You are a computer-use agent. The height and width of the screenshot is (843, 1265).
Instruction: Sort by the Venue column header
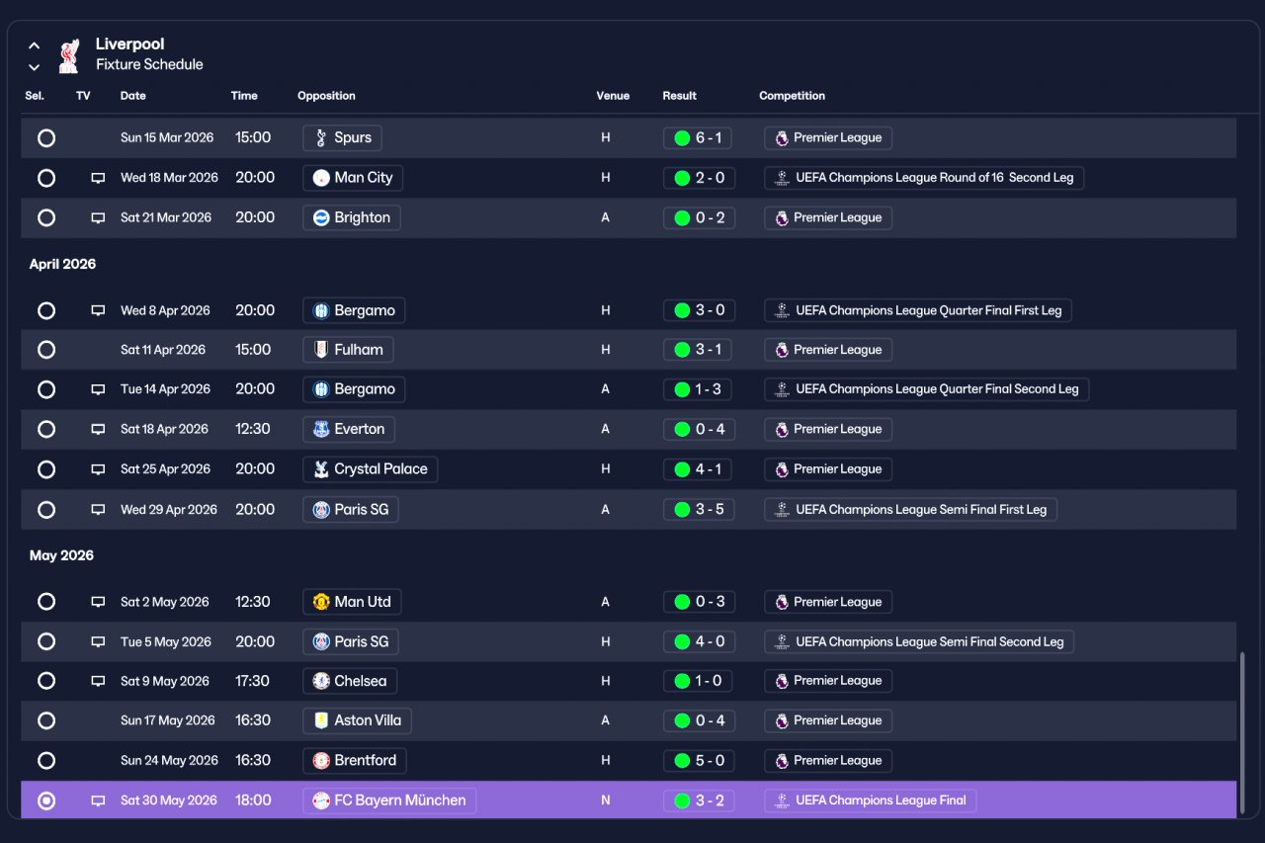tap(613, 96)
